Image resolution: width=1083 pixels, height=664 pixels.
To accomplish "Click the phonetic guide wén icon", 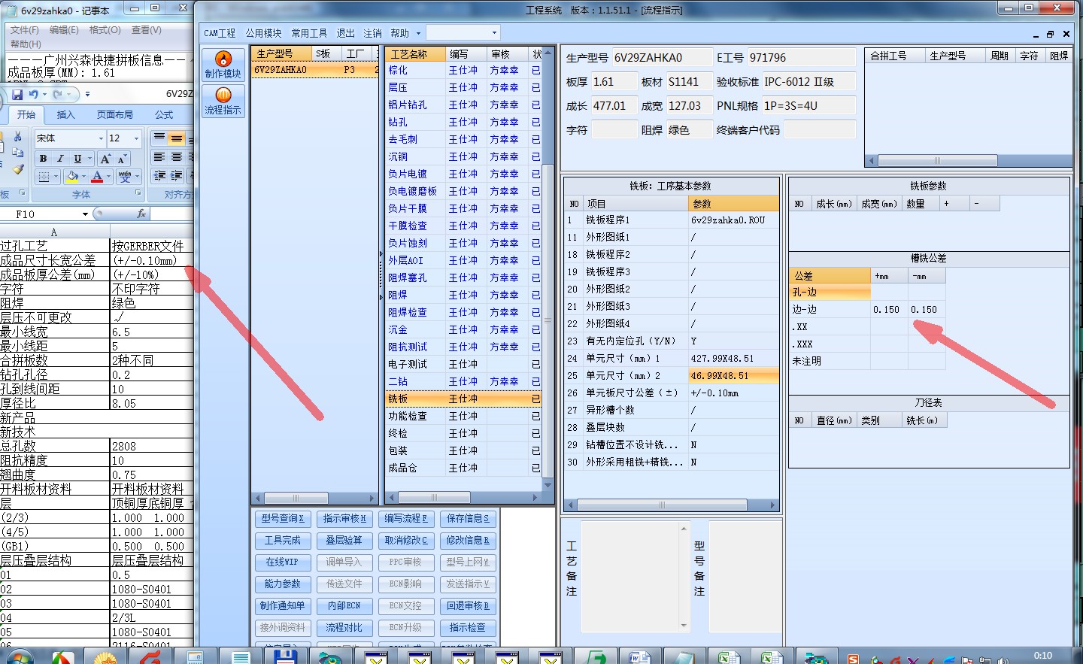I will [x=125, y=177].
